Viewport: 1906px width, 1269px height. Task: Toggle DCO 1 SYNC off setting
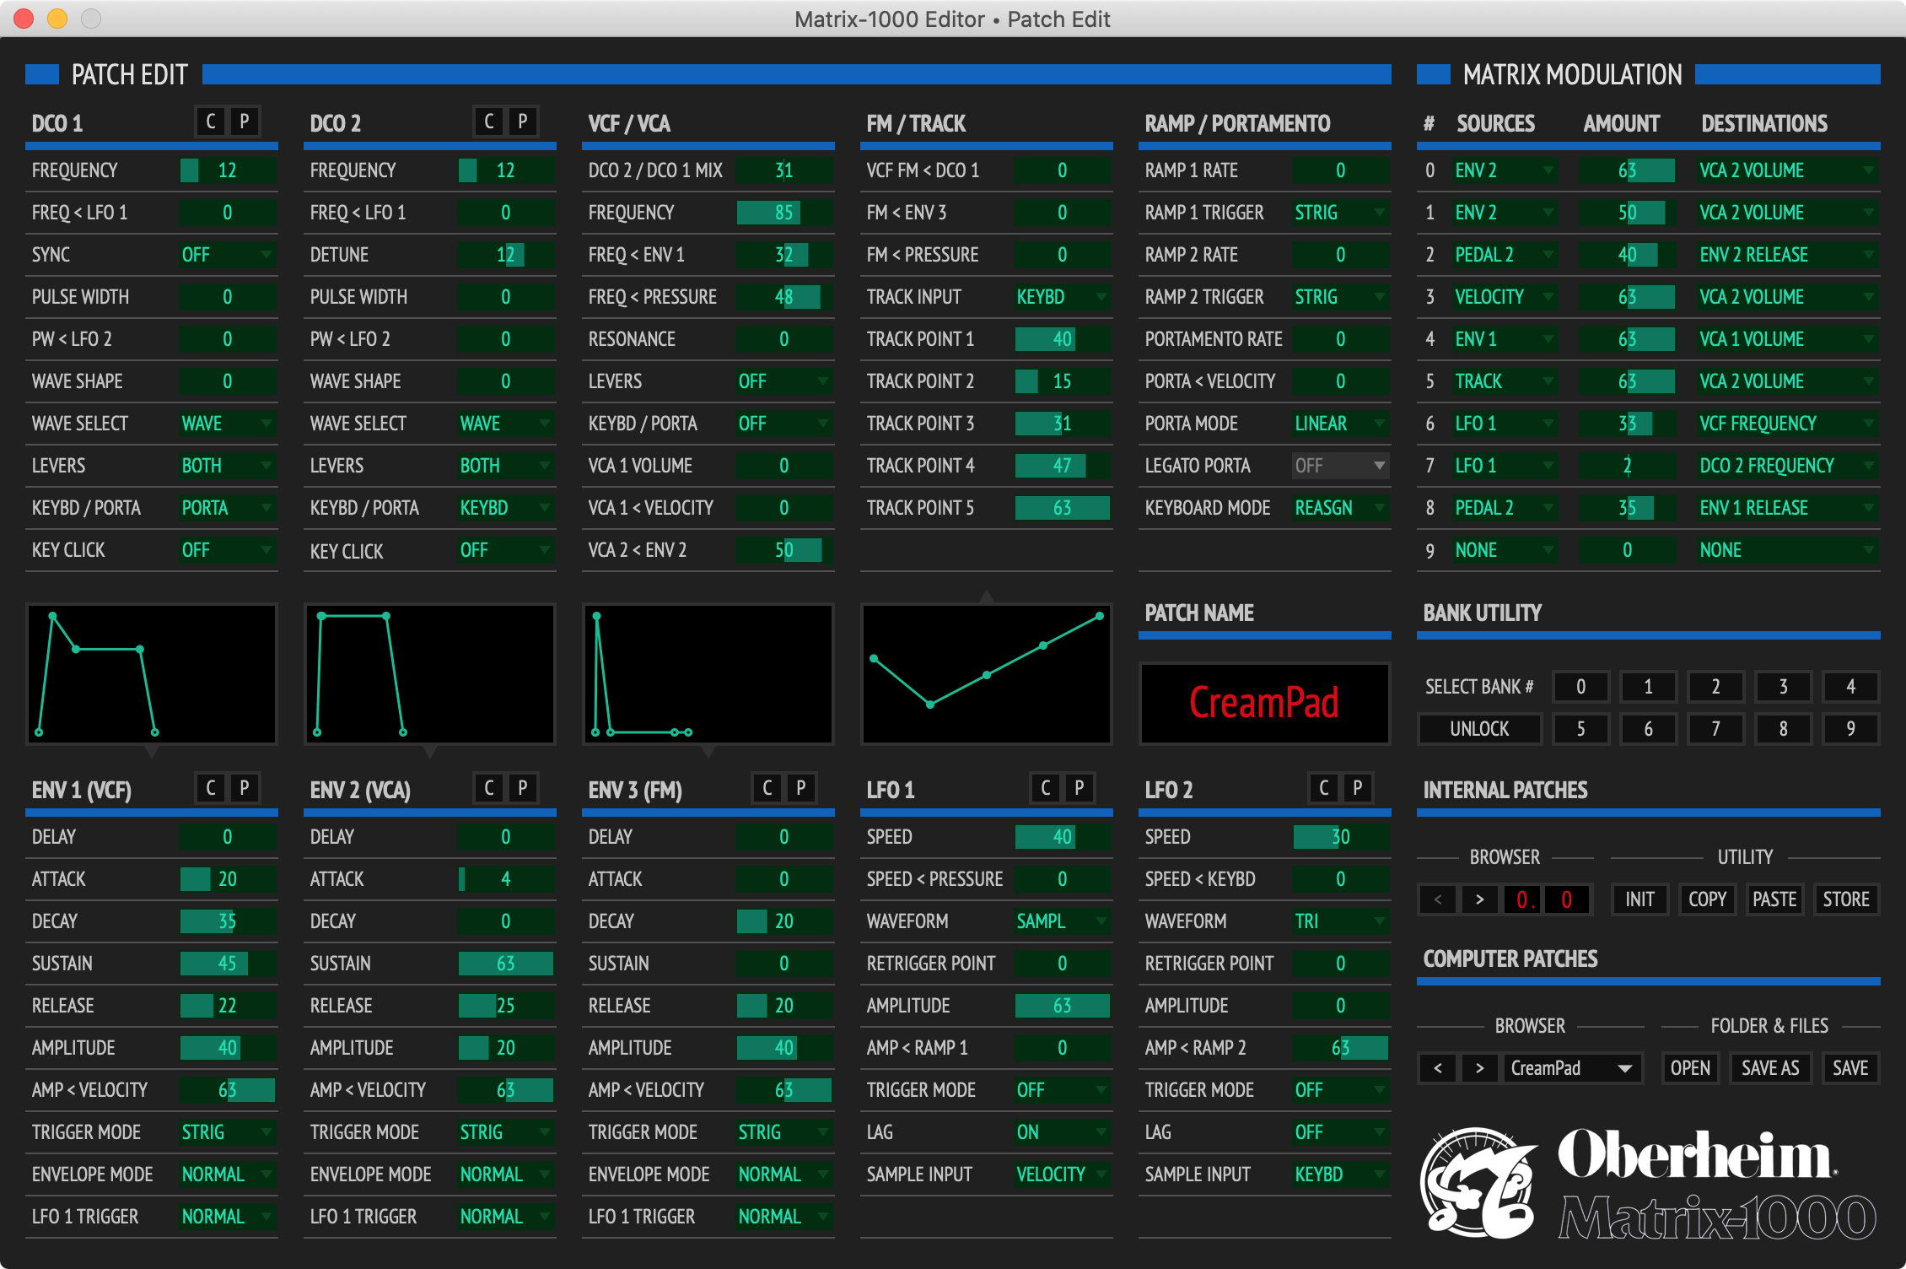tap(227, 255)
